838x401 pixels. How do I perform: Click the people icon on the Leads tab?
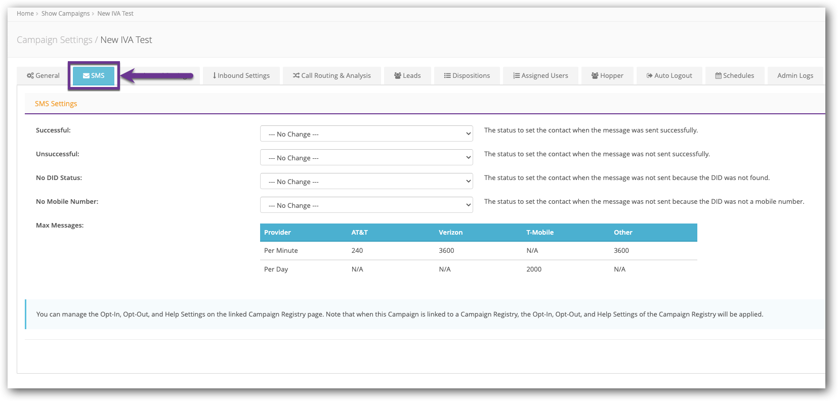[398, 76]
